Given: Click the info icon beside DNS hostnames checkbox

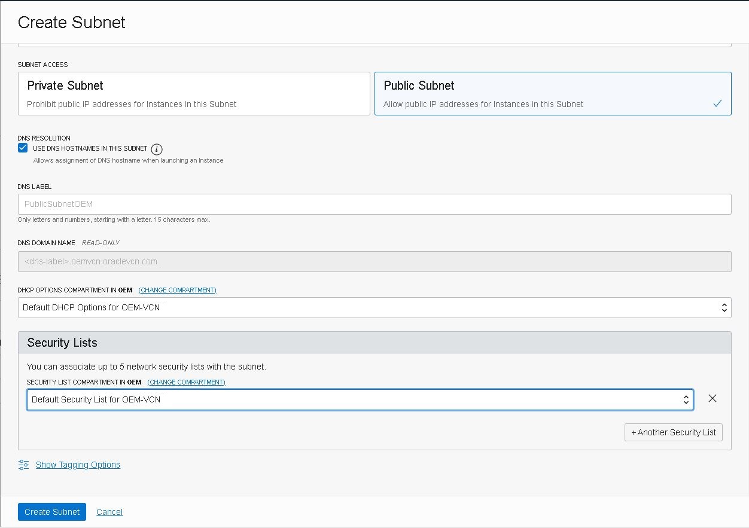Looking at the screenshot, I should (157, 149).
